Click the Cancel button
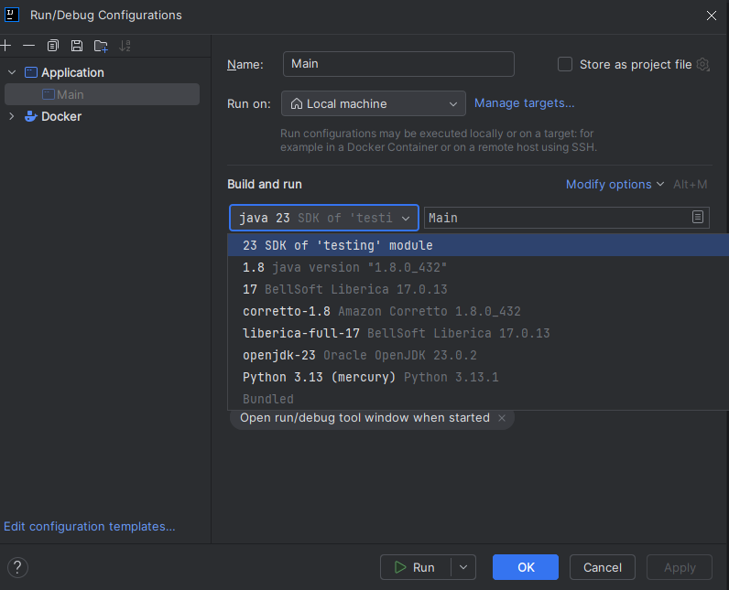The image size is (729, 590). (602, 567)
